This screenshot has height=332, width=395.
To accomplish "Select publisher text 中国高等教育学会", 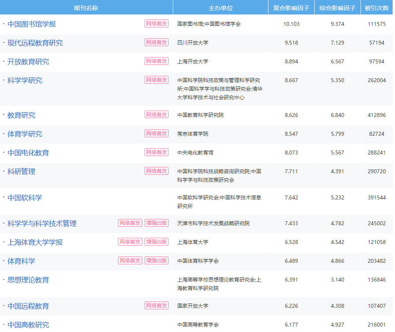I will click(198, 325).
